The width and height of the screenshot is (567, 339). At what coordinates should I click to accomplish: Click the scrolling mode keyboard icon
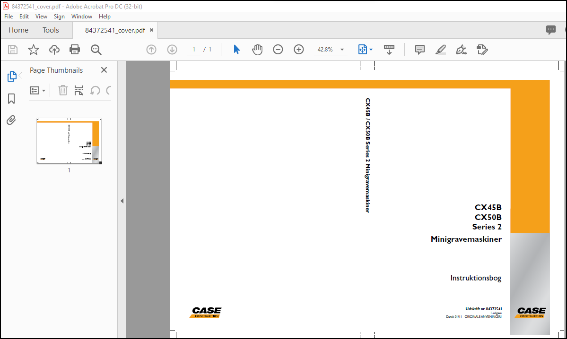(x=389, y=50)
